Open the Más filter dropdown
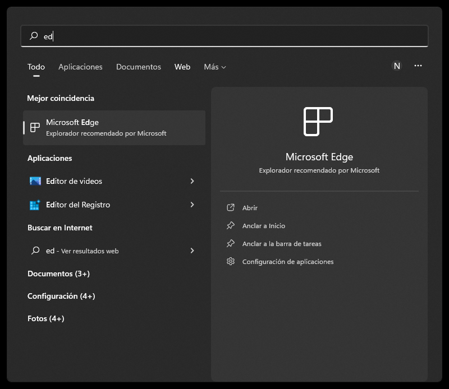 pos(215,67)
